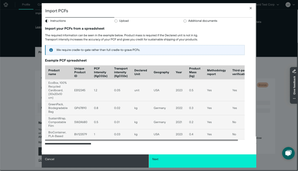Click the Declared Unit column header

coord(141,72)
